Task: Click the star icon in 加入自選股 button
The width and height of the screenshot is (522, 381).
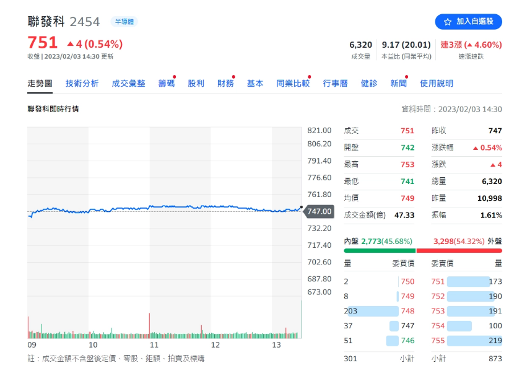Action: click(448, 22)
